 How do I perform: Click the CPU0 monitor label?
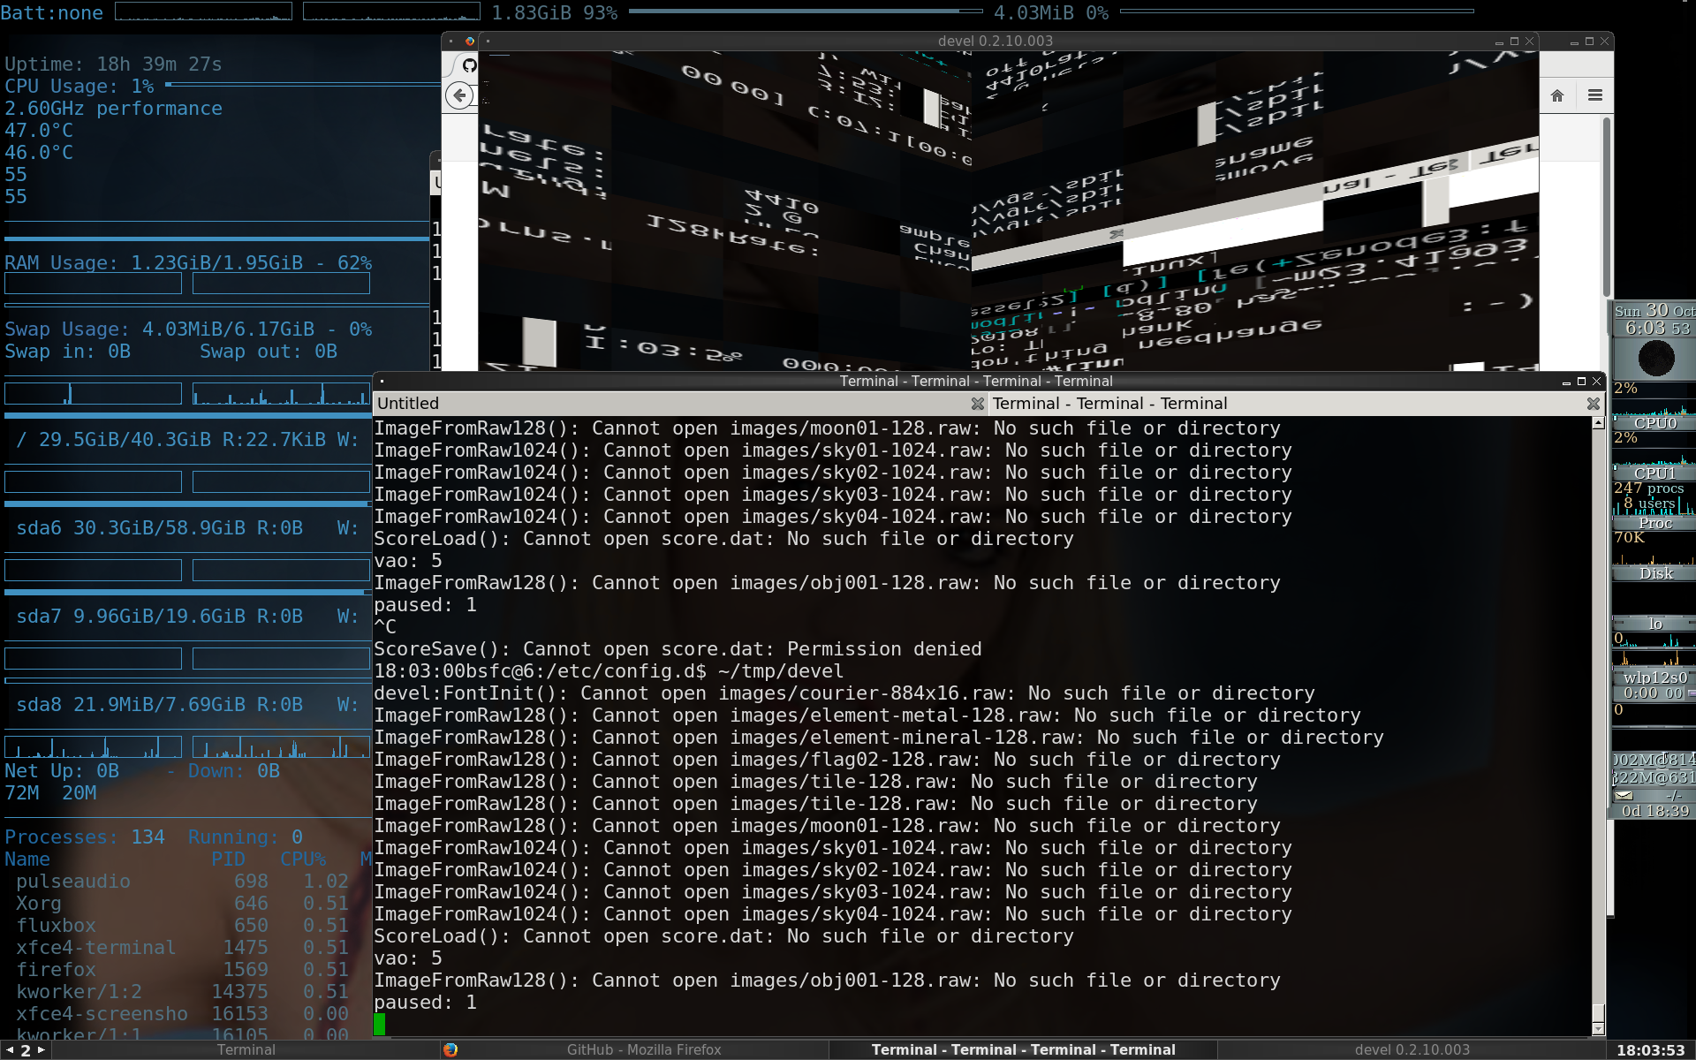[x=1654, y=423]
